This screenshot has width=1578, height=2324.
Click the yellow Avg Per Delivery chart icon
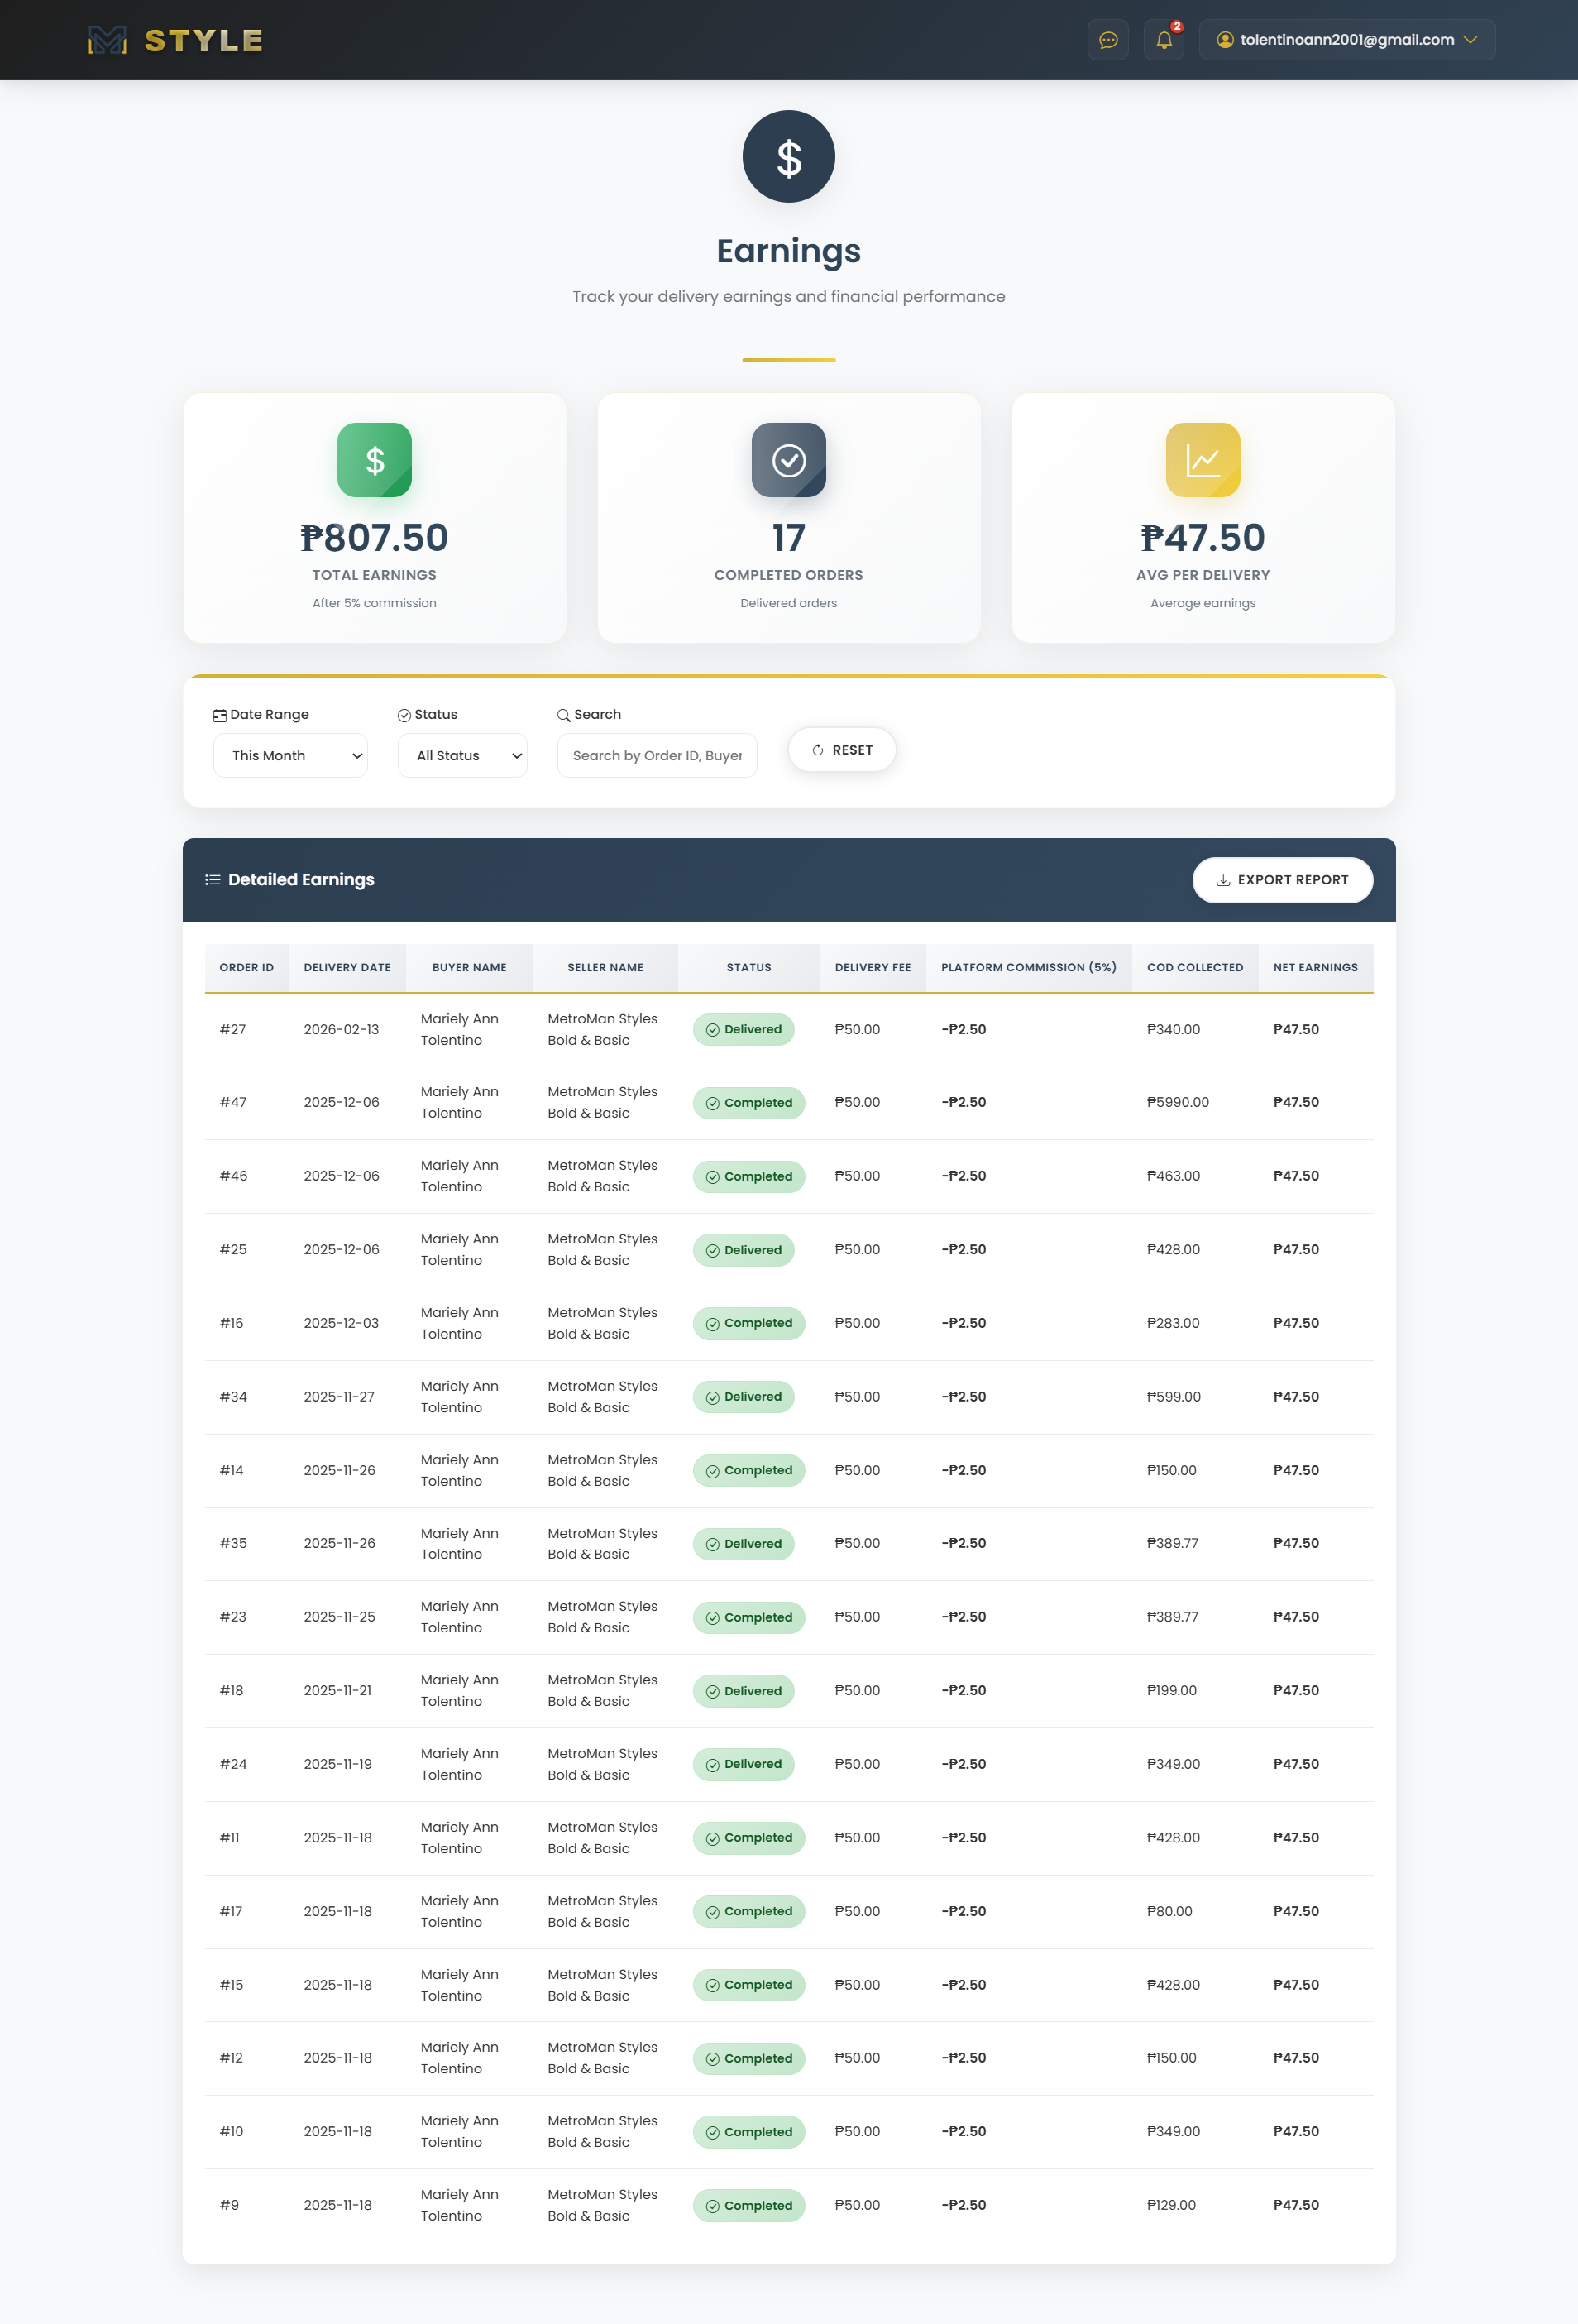coord(1203,460)
